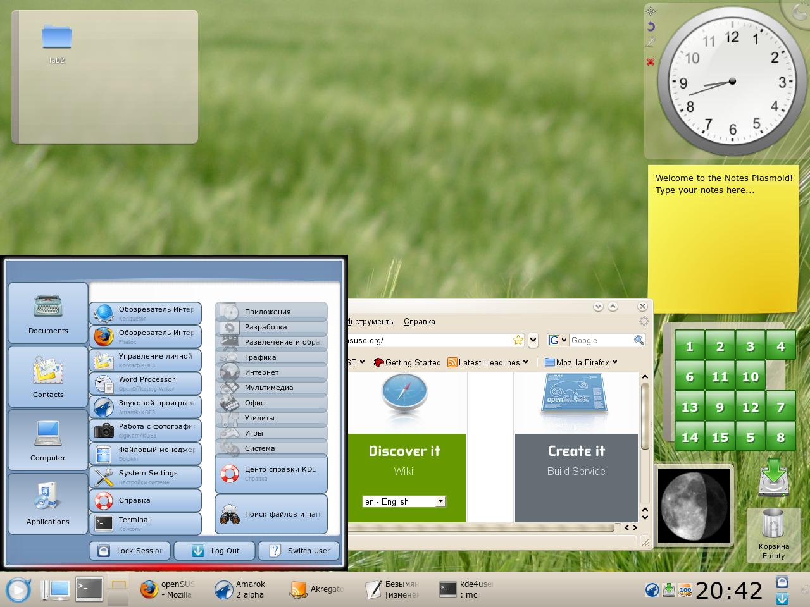This screenshot has width=810, height=607.
Task: Expand the Mozilla Firefox bookmarks folder
Action: pyautogui.click(x=580, y=362)
